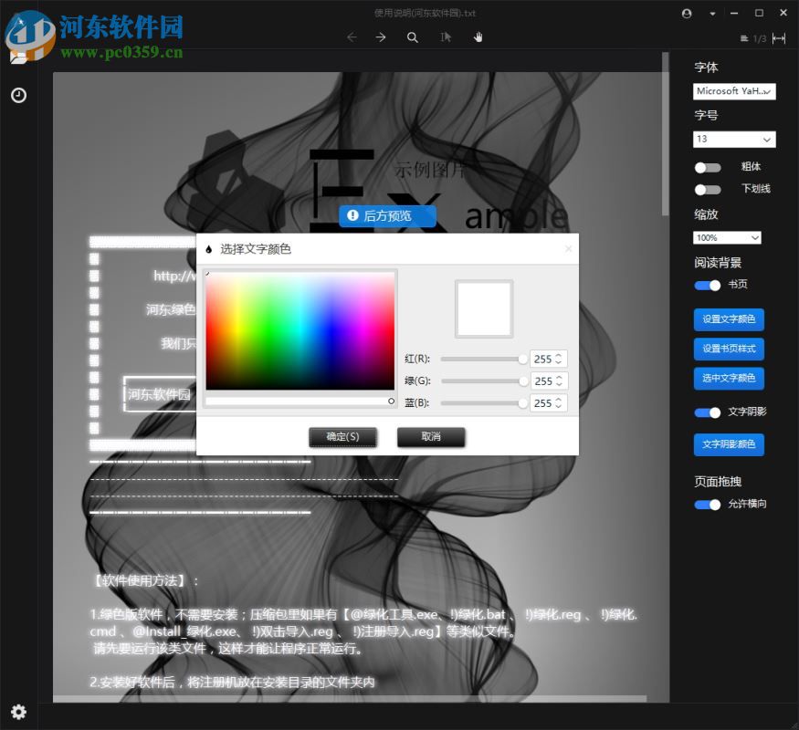799x730 pixels.
Task: Click the 选中文字颜色 button
Action: (729, 379)
